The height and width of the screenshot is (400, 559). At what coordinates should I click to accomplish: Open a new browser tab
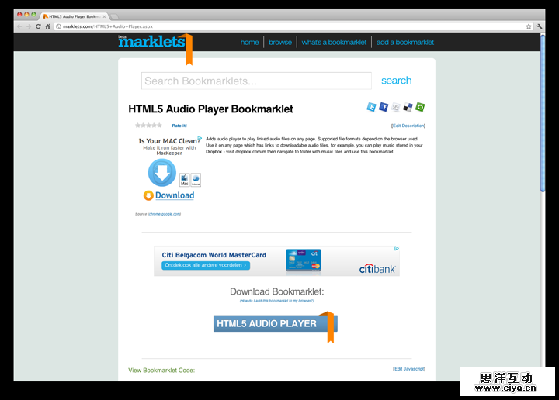[114, 16]
